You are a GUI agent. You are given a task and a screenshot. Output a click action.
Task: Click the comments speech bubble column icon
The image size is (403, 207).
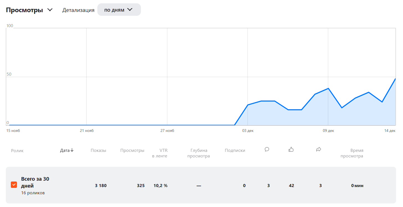point(267,150)
